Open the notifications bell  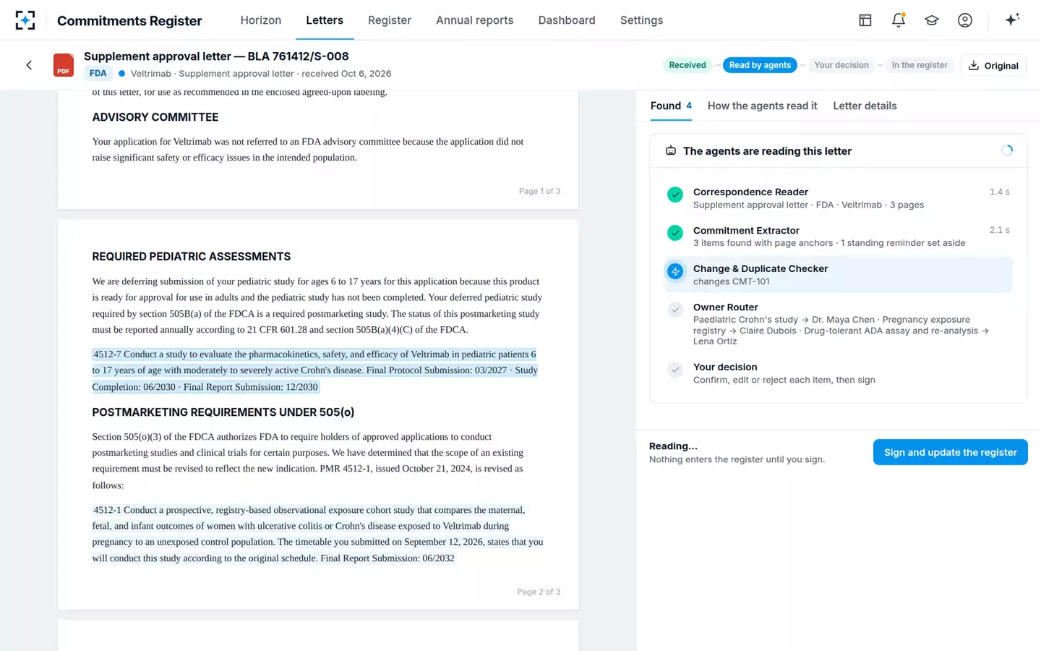coord(898,20)
